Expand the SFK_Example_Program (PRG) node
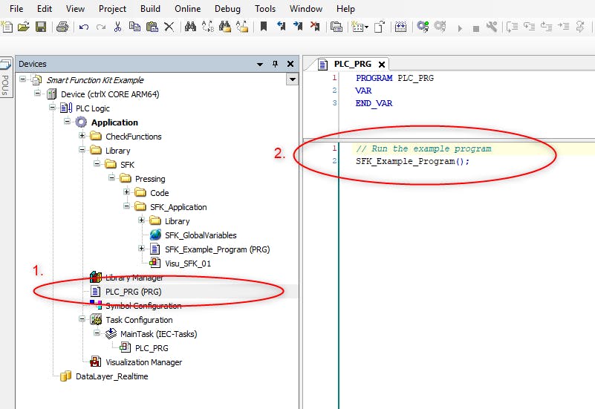595x409 pixels. (141, 248)
